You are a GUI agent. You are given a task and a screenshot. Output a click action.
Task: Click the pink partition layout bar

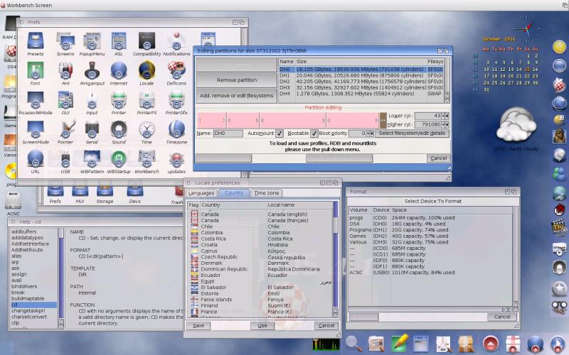tap(292, 119)
